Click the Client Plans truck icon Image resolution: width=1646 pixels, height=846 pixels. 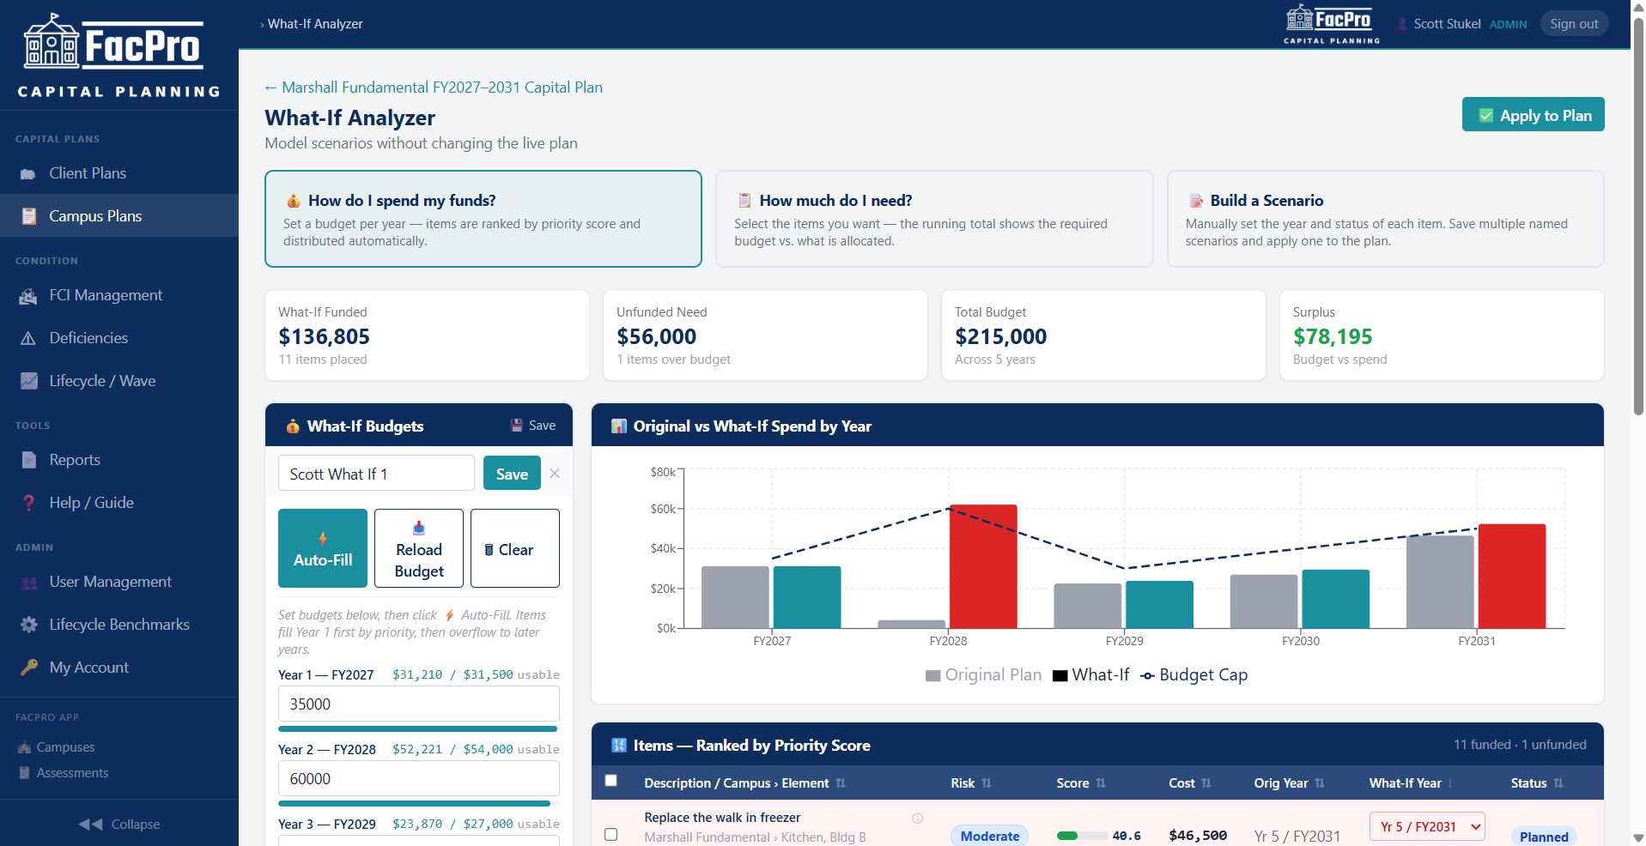(x=28, y=174)
